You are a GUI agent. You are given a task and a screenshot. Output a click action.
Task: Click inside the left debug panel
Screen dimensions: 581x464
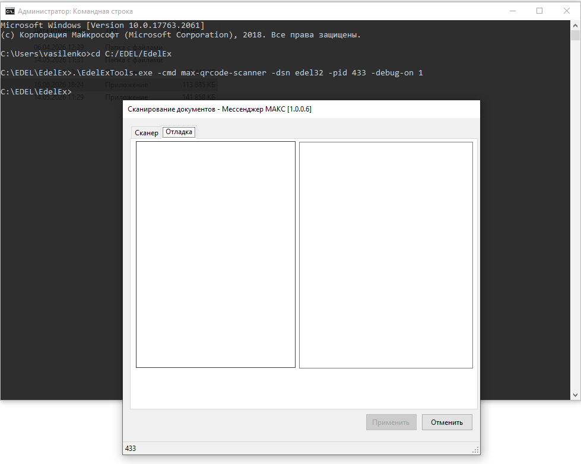(x=215, y=255)
